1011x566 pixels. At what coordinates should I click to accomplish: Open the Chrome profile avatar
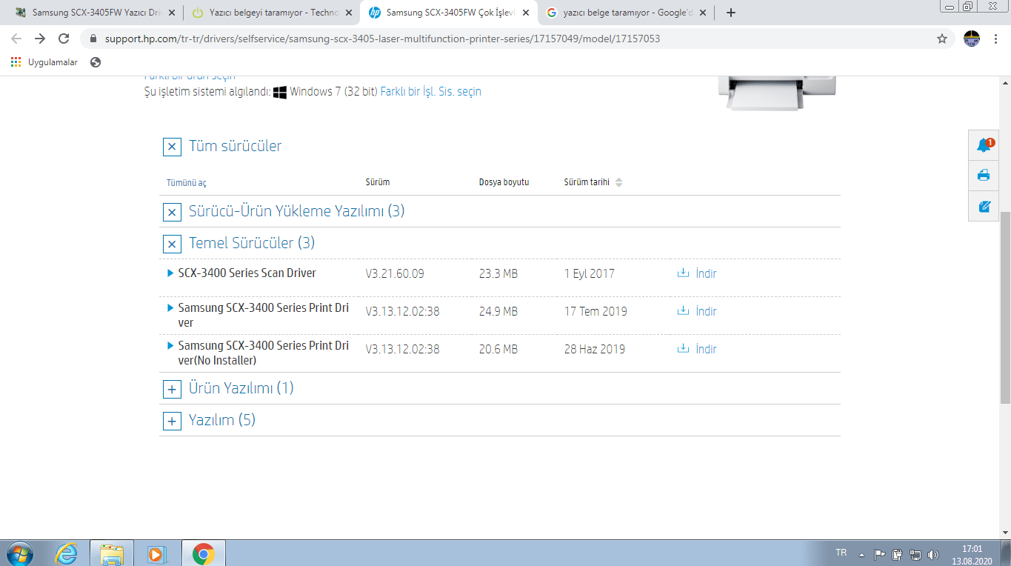pyautogui.click(x=972, y=39)
